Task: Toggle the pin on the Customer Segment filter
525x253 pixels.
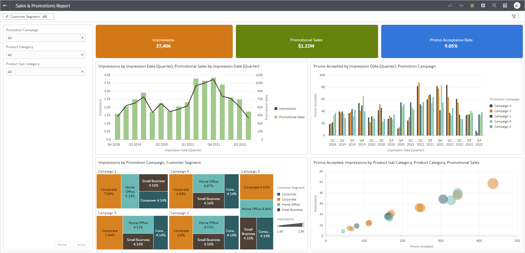Action: (x=7, y=16)
